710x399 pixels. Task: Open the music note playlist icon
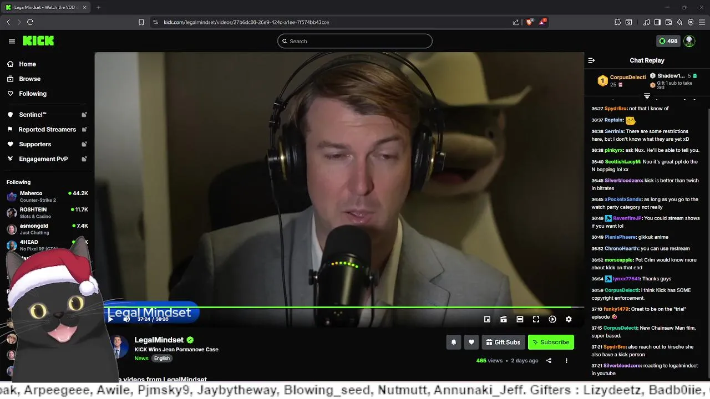tap(647, 22)
